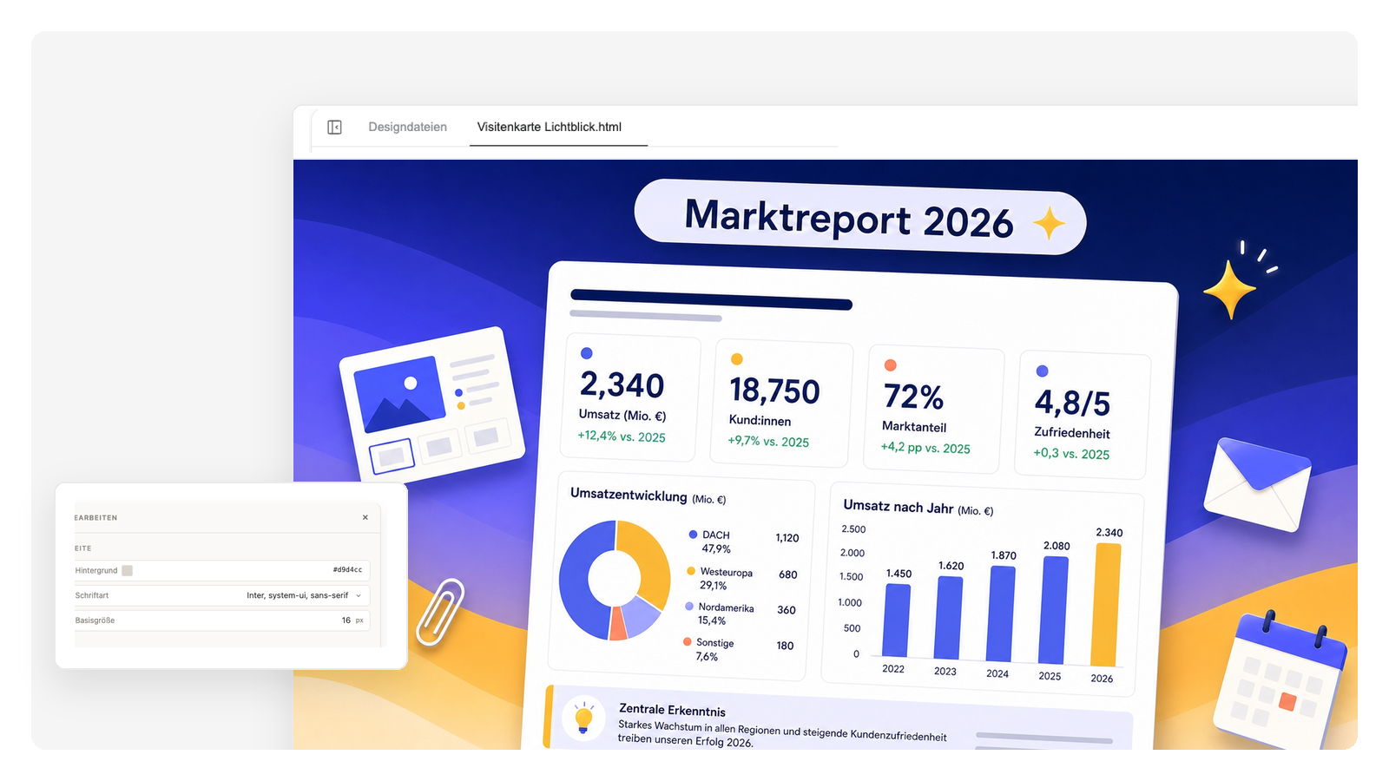Click the #d9d4cc hex value
Viewport: 1389px width, 781px height.
[347, 570]
